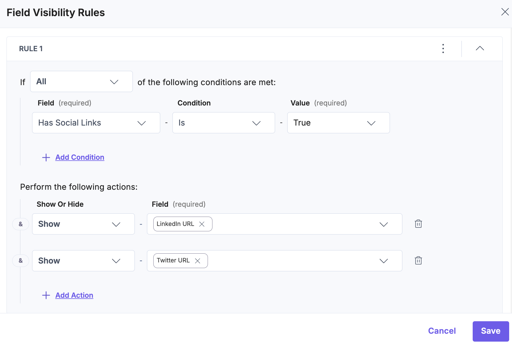Delete the Twitter URL action row
Viewport: 512px width, 345px height.
tap(418, 260)
